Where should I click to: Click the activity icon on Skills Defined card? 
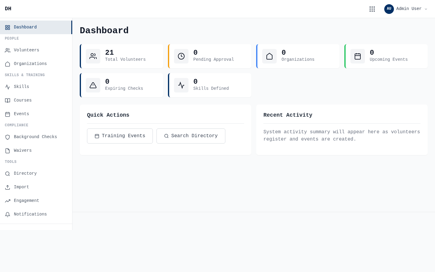[181, 85]
